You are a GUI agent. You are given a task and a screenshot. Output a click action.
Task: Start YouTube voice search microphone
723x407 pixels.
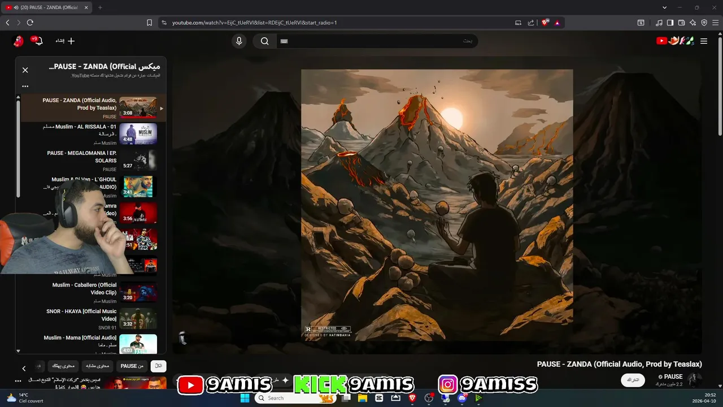pos(239,41)
